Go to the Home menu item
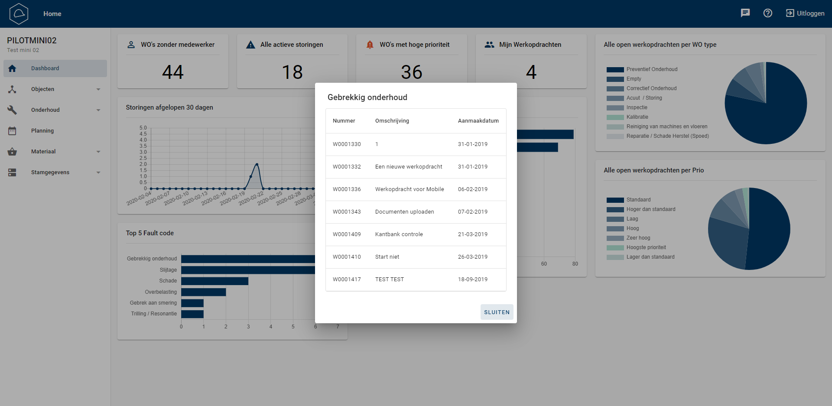The image size is (832, 406). point(52,14)
